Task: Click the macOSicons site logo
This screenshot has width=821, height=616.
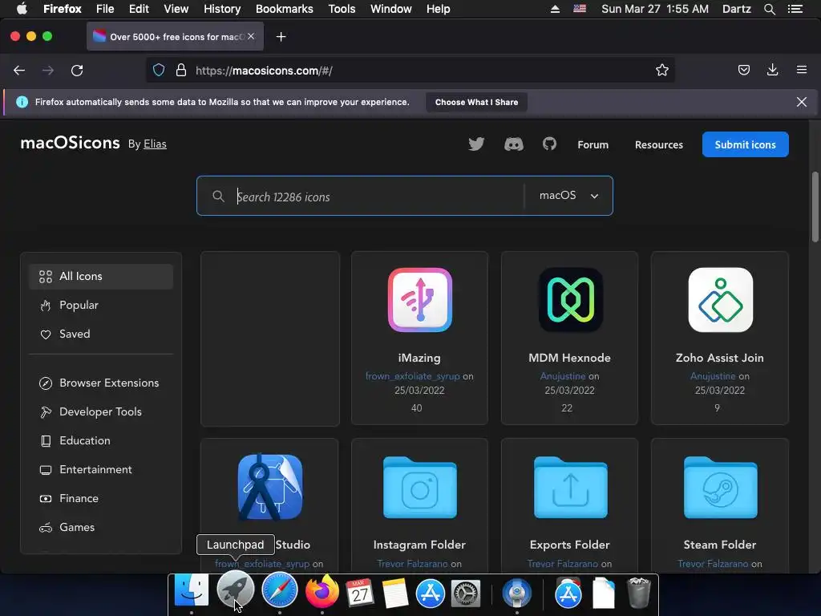Action: click(x=71, y=143)
